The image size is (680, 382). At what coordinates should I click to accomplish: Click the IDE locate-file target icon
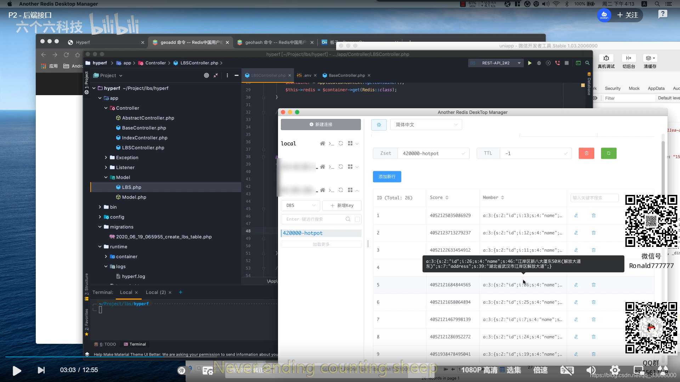tap(206, 75)
